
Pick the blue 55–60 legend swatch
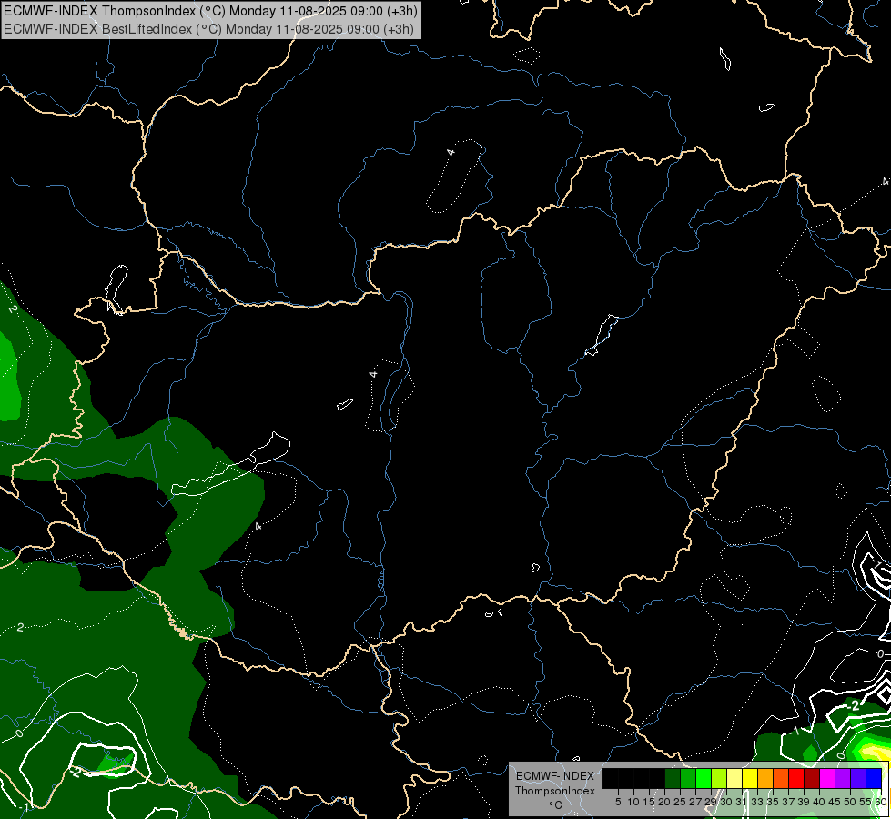[x=874, y=779]
